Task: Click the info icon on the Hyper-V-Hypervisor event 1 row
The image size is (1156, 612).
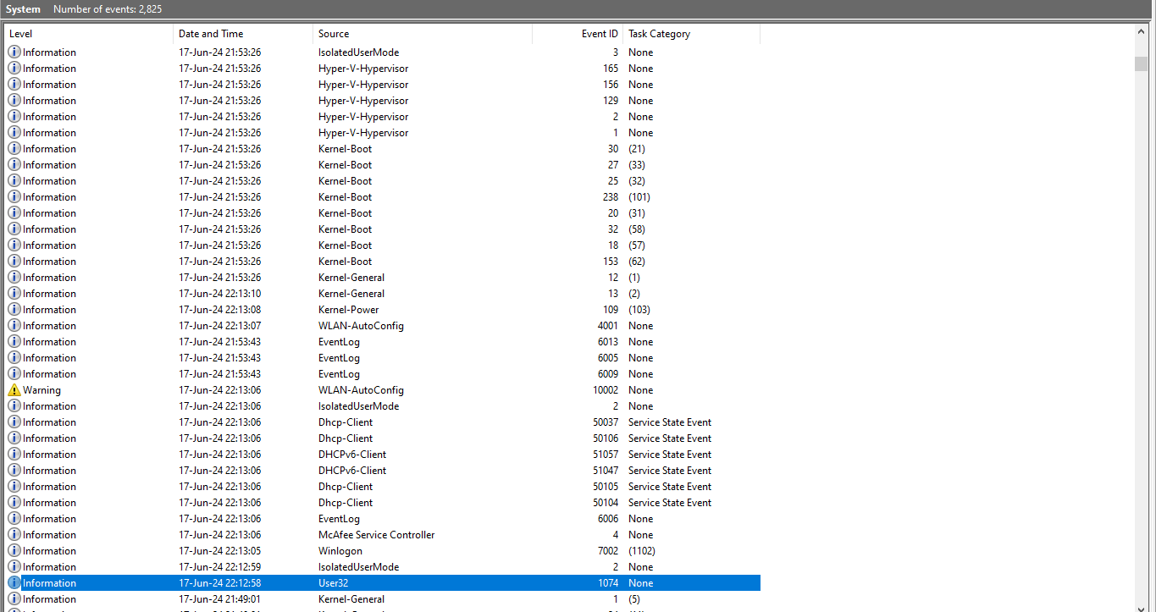Action: 14,133
